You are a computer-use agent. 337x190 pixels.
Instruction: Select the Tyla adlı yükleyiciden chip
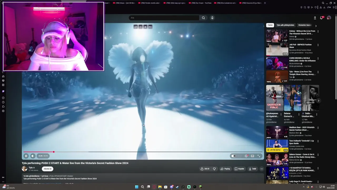(285, 25)
